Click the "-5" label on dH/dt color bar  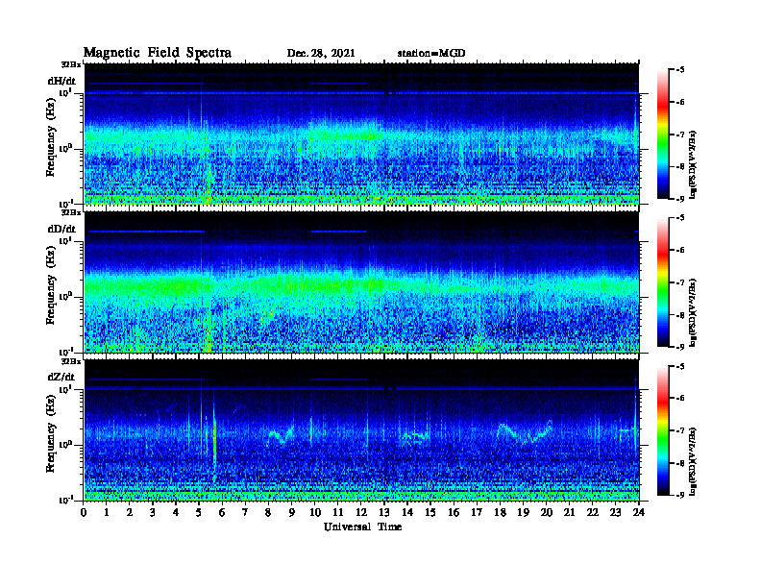coord(679,70)
